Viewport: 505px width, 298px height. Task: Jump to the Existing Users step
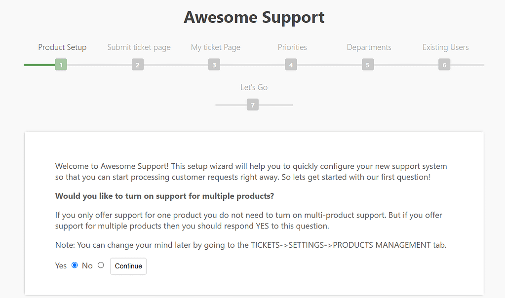(x=445, y=47)
